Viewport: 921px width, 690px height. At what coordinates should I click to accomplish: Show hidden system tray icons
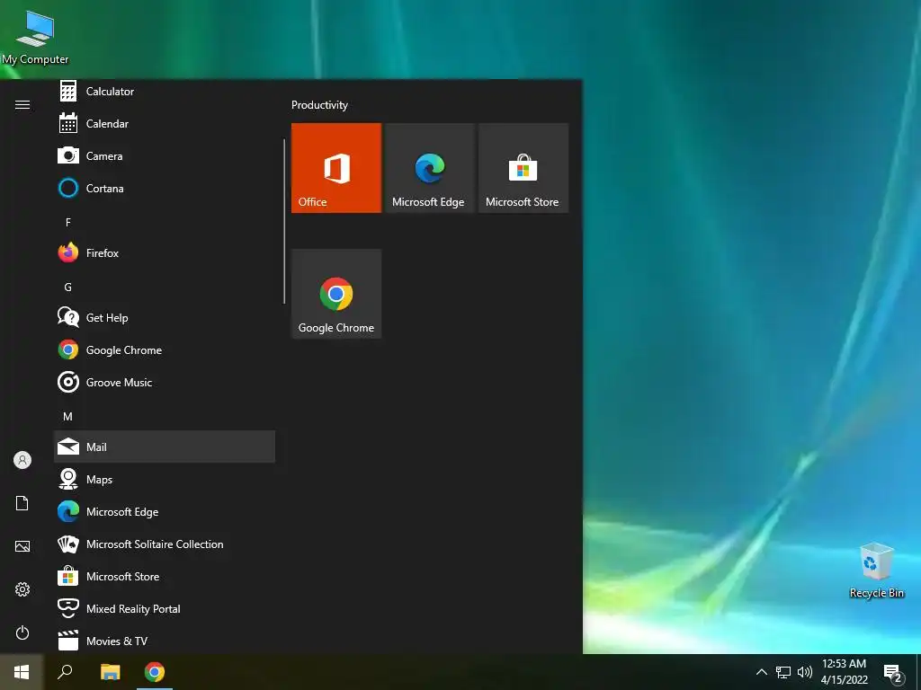pyautogui.click(x=761, y=672)
